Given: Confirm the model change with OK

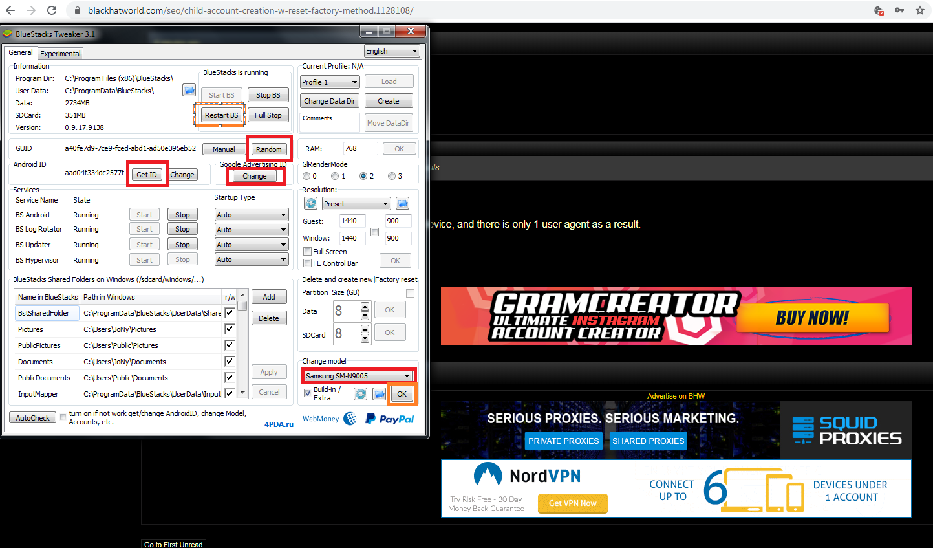Looking at the screenshot, I should click(402, 394).
